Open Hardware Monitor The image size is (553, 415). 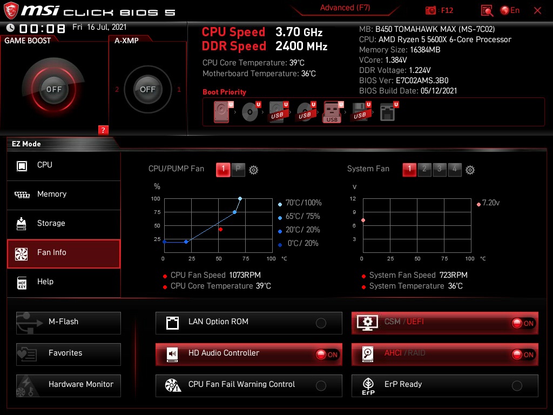point(69,386)
